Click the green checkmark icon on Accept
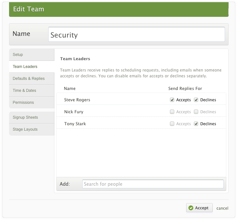 pyautogui.click(x=191, y=208)
